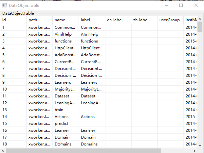The image size is (204, 153).
Task: Close the DataObjecTable window
Action: click(x=196, y=5)
